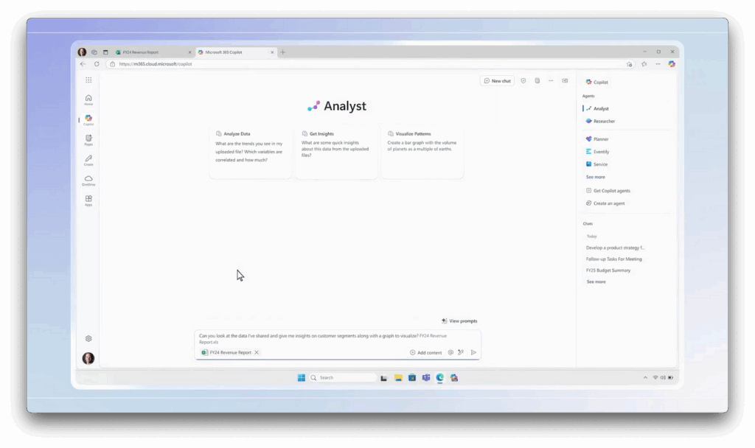Viewport: 755px width, 448px height.
Task: Open Copilot icon in browser toolbar
Action: click(x=672, y=64)
